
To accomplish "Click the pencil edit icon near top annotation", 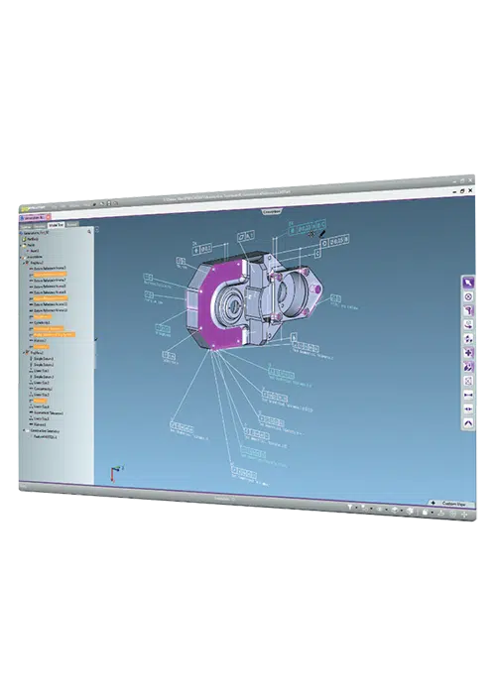I will pos(322,233).
